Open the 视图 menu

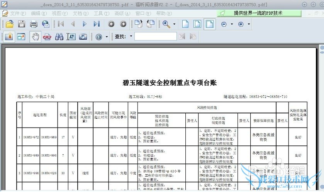click(x=60, y=13)
